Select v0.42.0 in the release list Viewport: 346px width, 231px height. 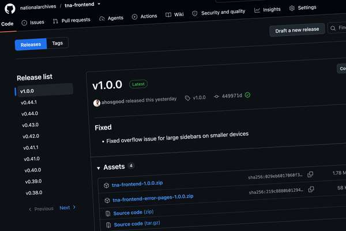coord(31,136)
